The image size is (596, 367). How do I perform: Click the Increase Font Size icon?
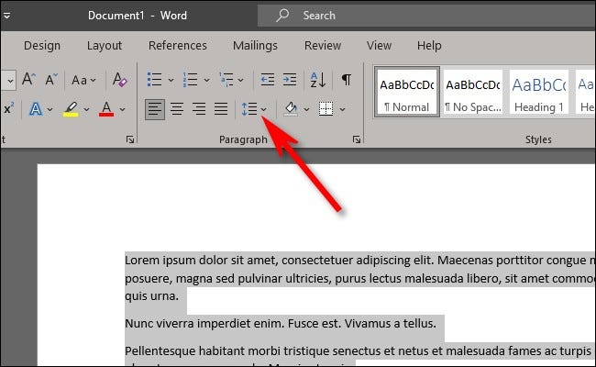point(28,80)
